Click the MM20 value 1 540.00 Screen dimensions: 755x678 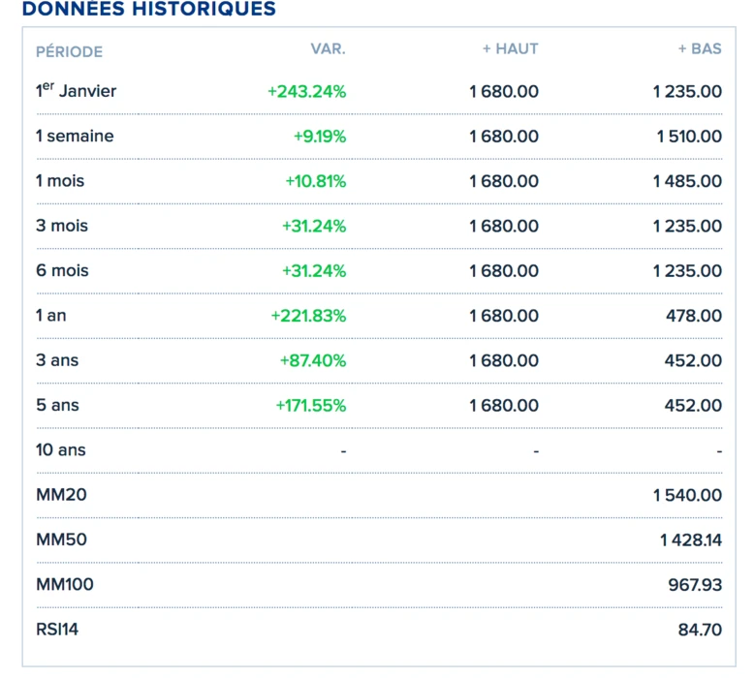[687, 495]
